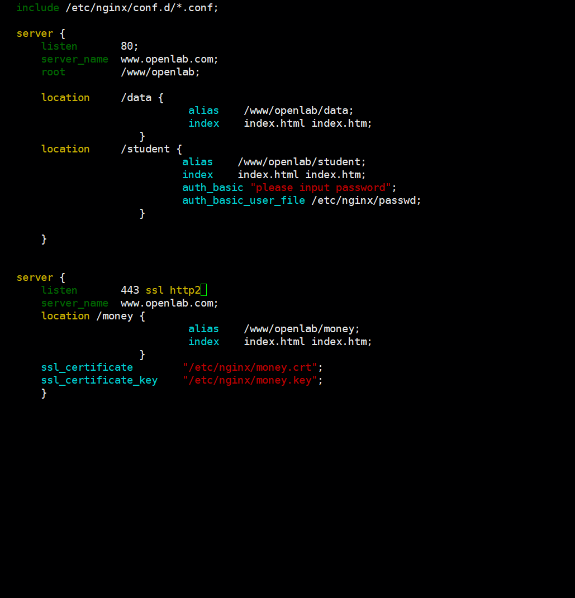This screenshot has height=598, width=575.
Task: Click the 'root' directive keyword
Action: (x=54, y=72)
